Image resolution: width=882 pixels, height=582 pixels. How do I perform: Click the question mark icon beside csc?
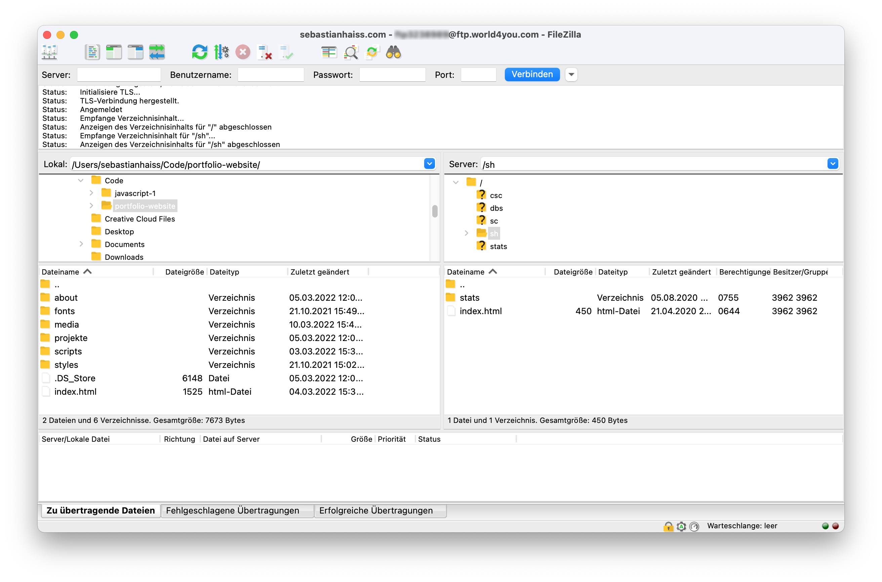point(481,195)
